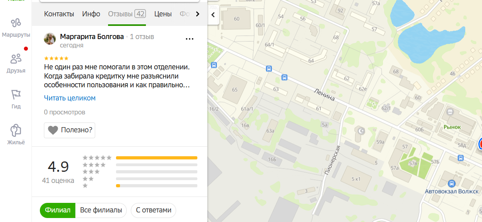Click the red map marker at right edge

point(480,144)
